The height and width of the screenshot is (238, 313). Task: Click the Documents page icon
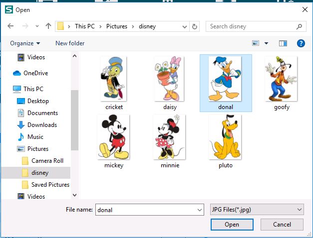click(x=21, y=113)
